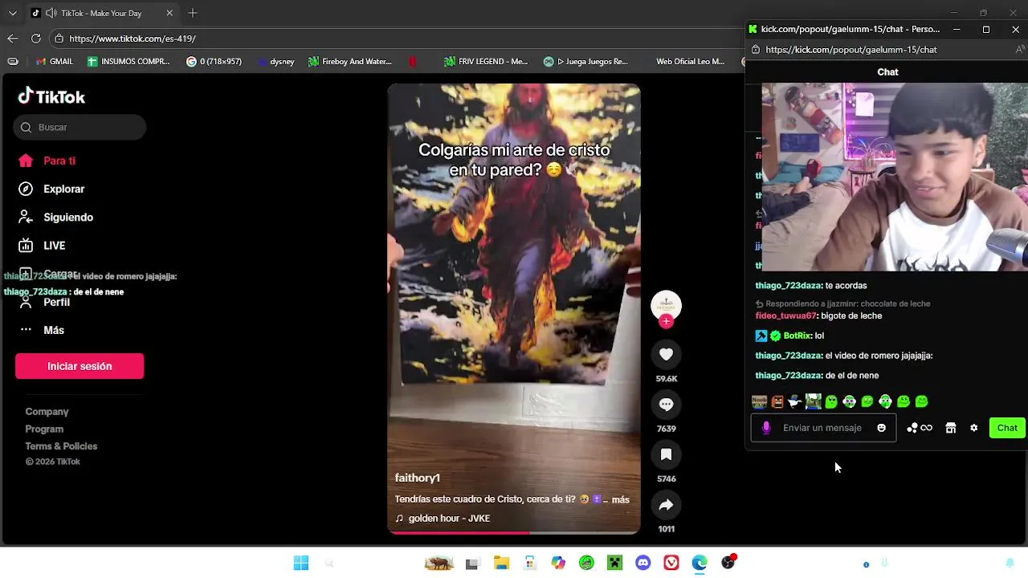Open the FRIV LEGEND bookmark
This screenshot has height=578, width=1028.
pos(485,61)
